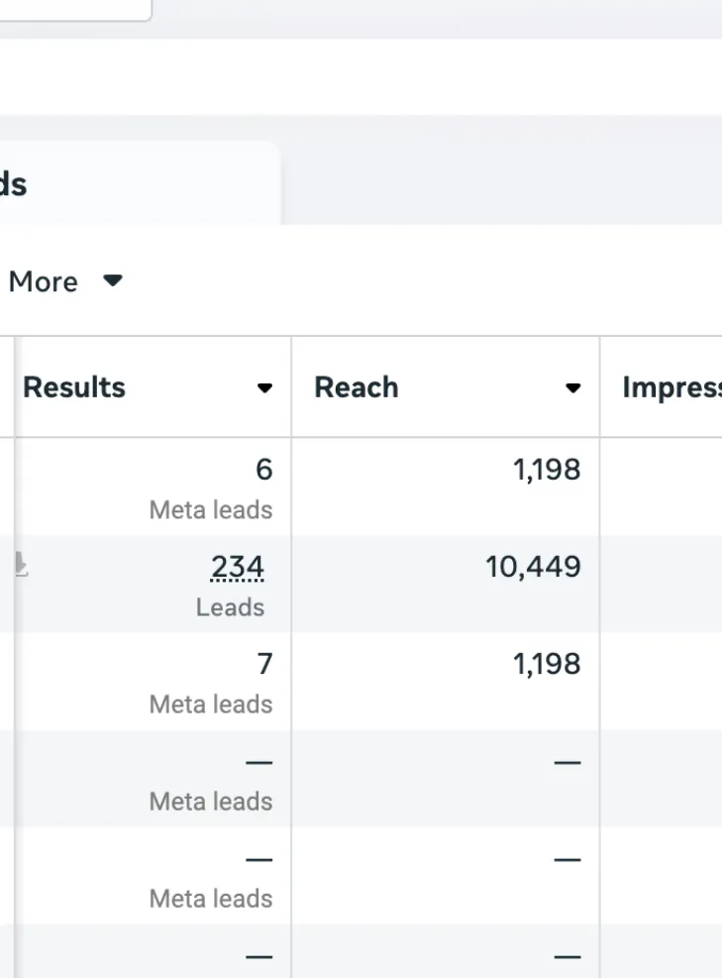
Task: Switch to the Ads tab
Action: [x=14, y=184]
